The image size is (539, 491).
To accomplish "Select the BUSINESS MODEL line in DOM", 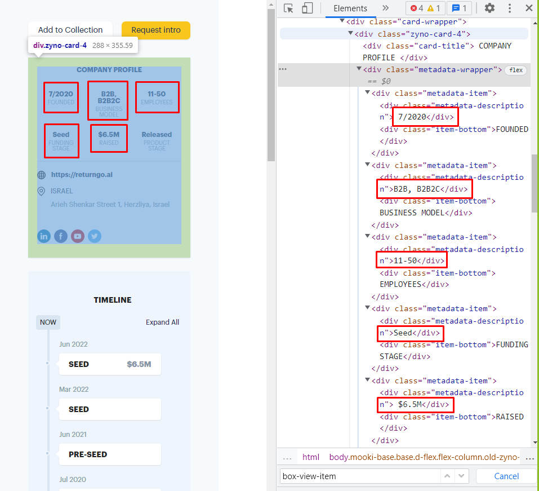I will pyautogui.click(x=426, y=213).
